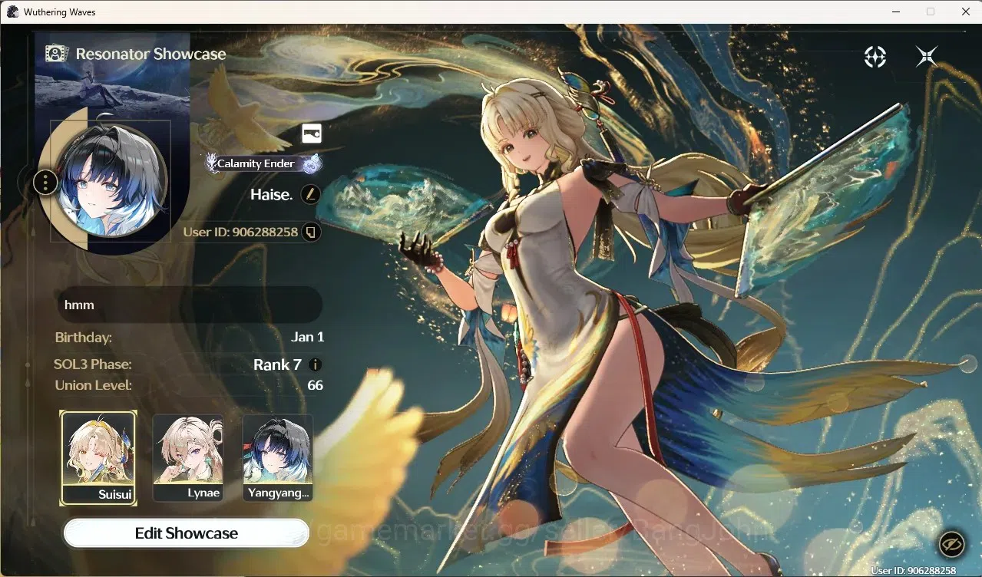Click the Birthday value Jan 1
Viewport: 982px width, 577px height.
(307, 337)
